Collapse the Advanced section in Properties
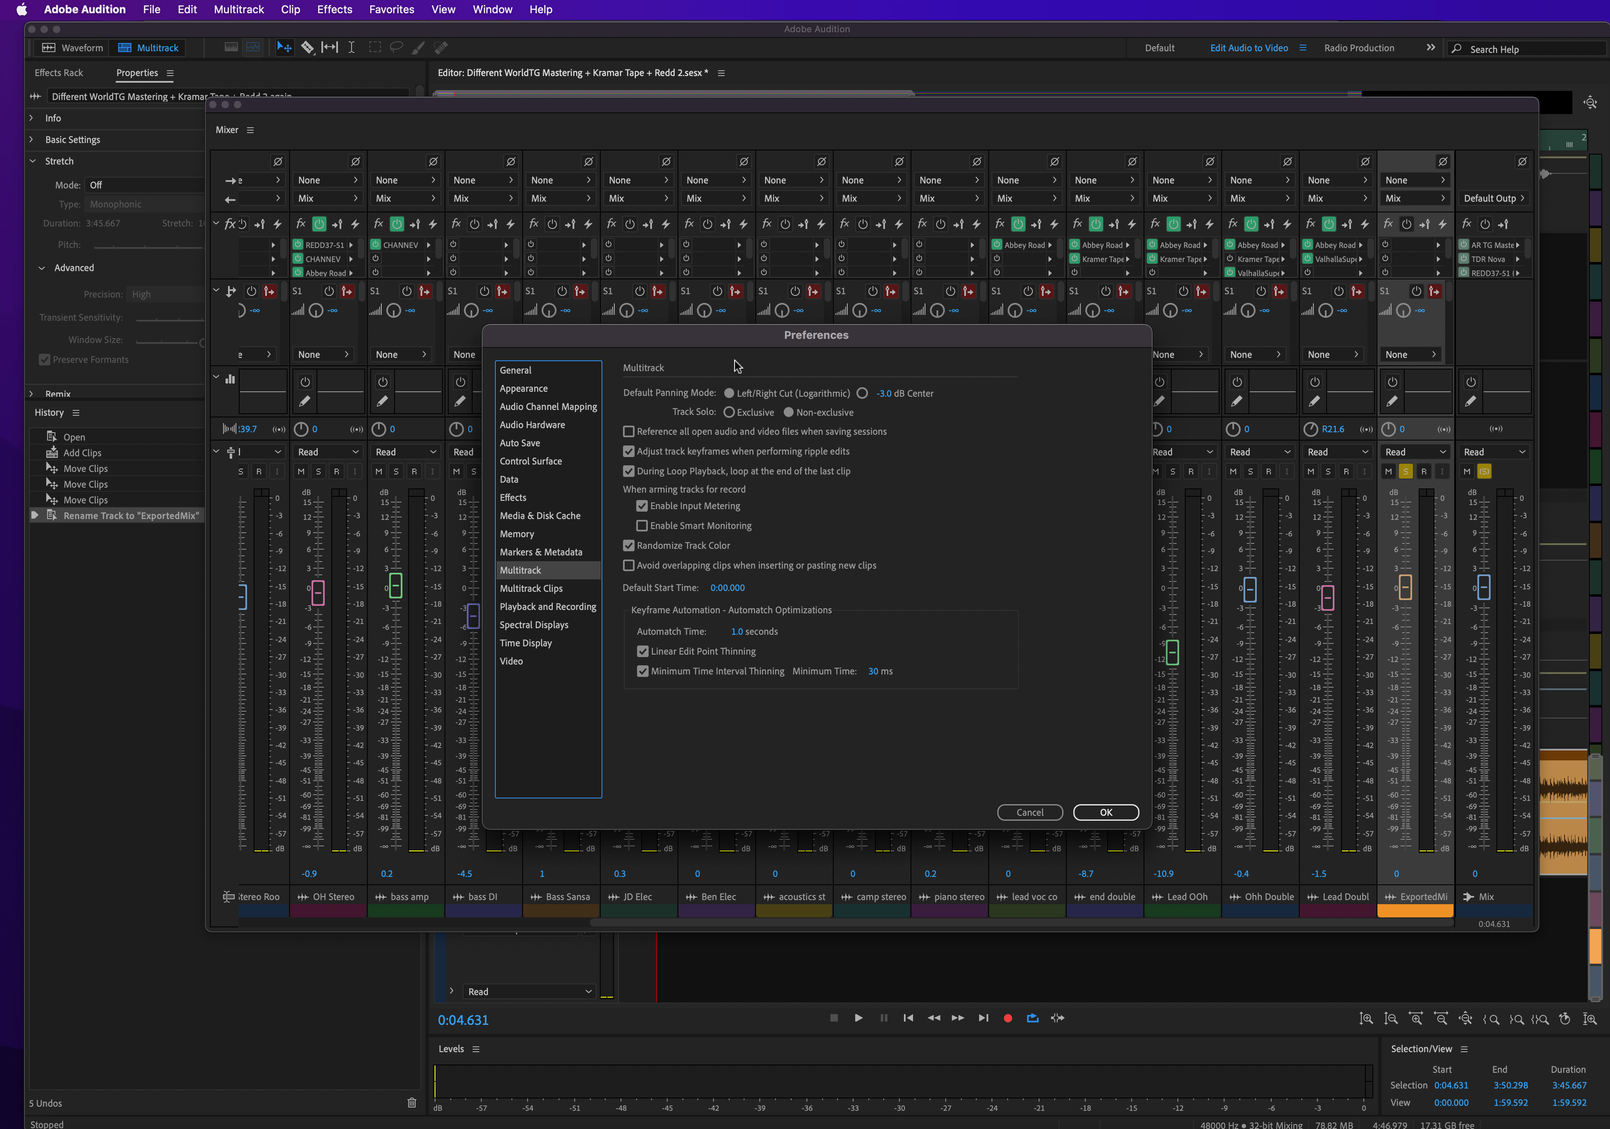The height and width of the screenshot is (1129, 1610). pyautogui.click(x=40, y=267)
